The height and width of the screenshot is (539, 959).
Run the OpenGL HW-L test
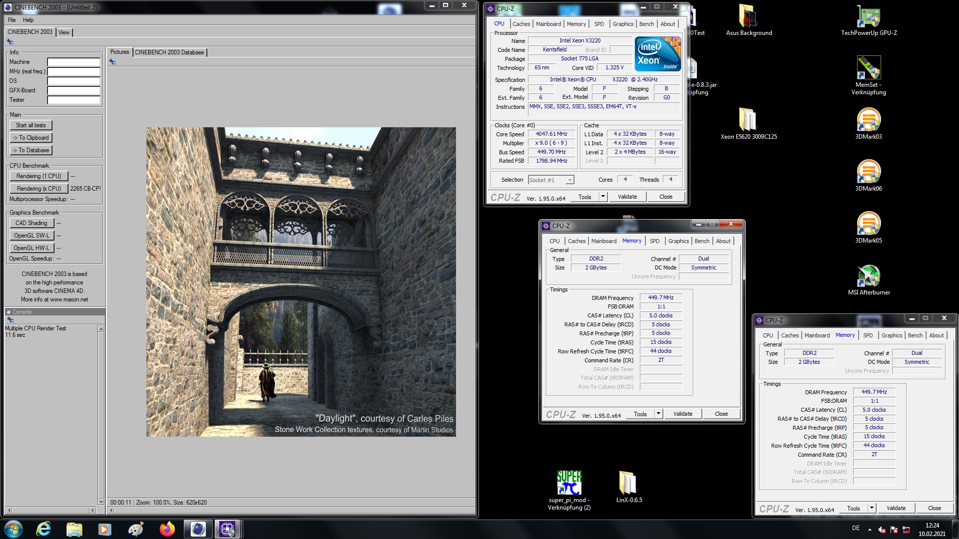tap(31, 248)
